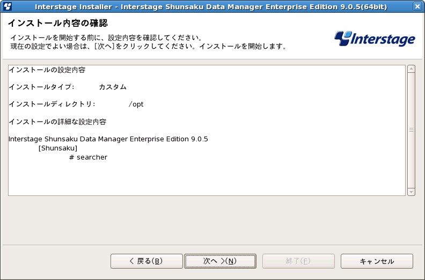Close the Interstage Installer window
The width and height of the screenshot is (425, 280).
417,6
